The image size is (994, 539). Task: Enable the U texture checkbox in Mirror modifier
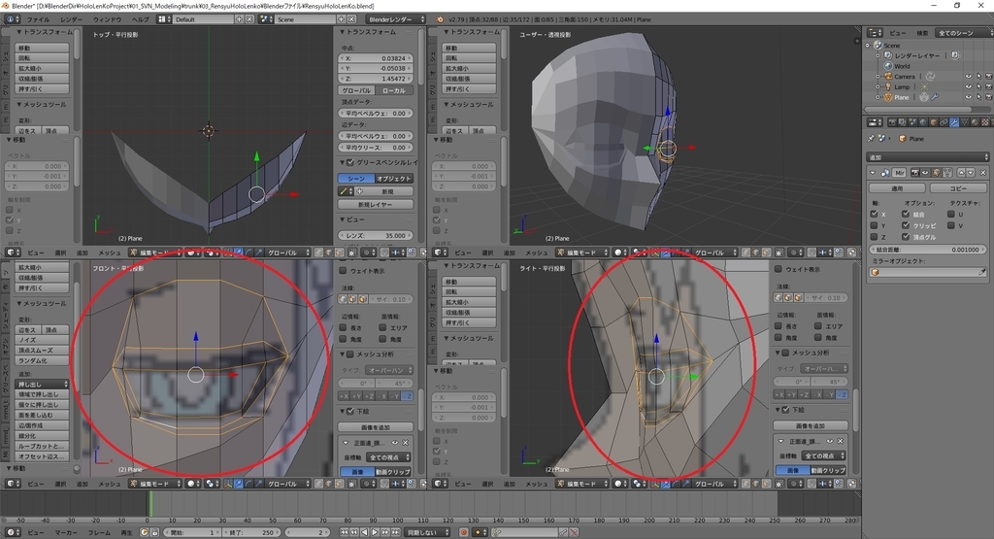(951, 215)
